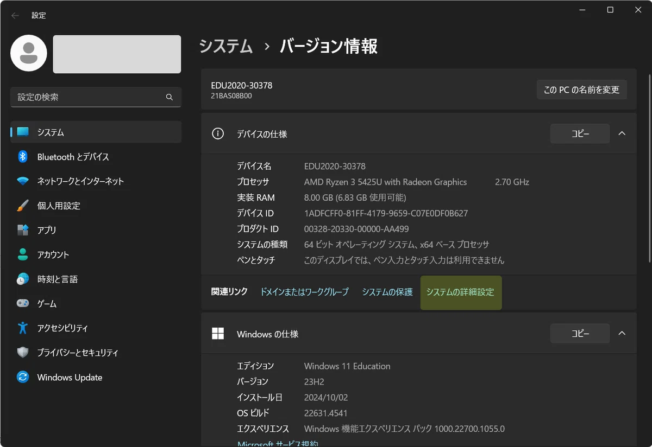
Task: Open ネットワークとインターネット settings
Action: [x=96, y=181]
